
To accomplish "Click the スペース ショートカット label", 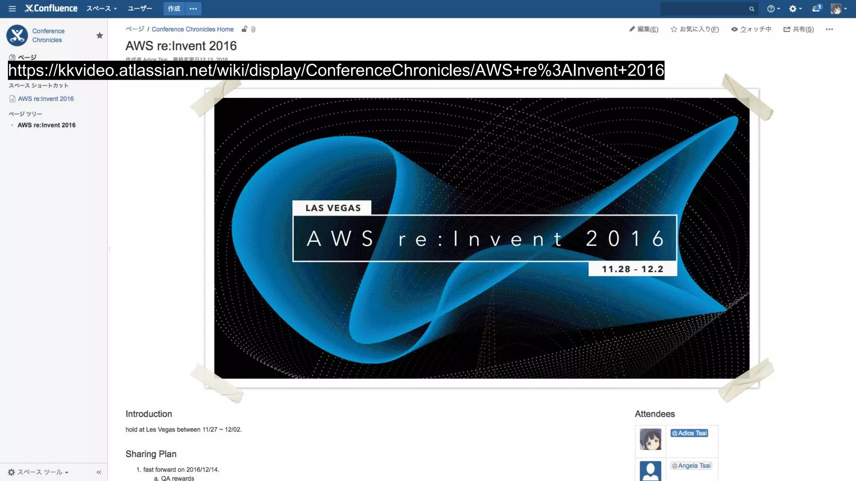I will tap(38, 85).
